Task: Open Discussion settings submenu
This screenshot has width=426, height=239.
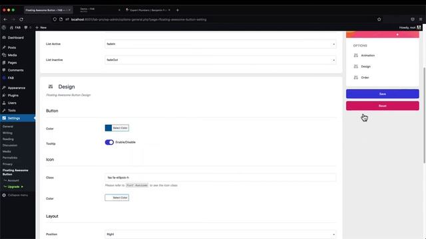Action: coord(10,145)
